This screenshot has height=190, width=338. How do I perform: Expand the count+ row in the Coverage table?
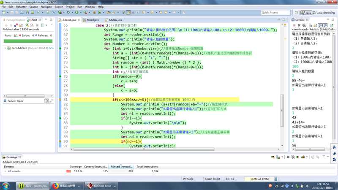click(5, 171)
